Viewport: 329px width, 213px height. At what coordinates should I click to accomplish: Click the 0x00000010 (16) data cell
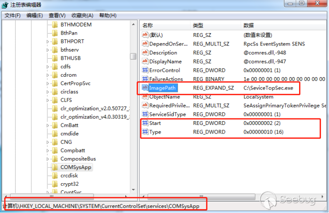point(263,132)
